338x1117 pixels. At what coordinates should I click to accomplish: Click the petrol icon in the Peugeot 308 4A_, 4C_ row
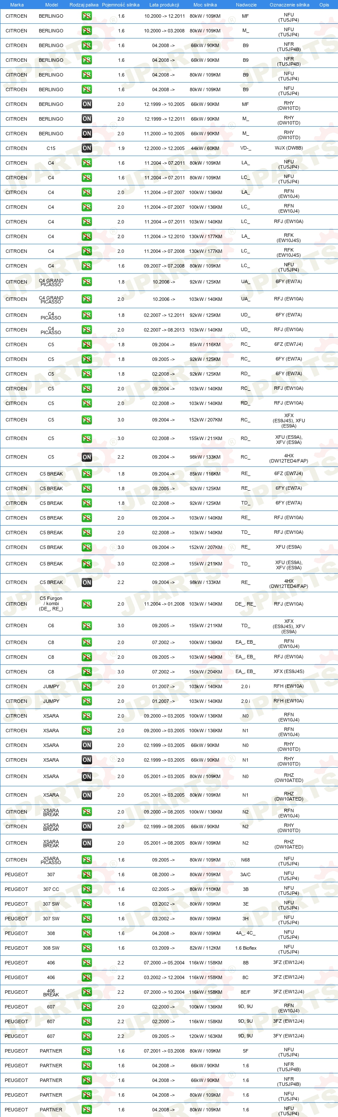point(87,933)
